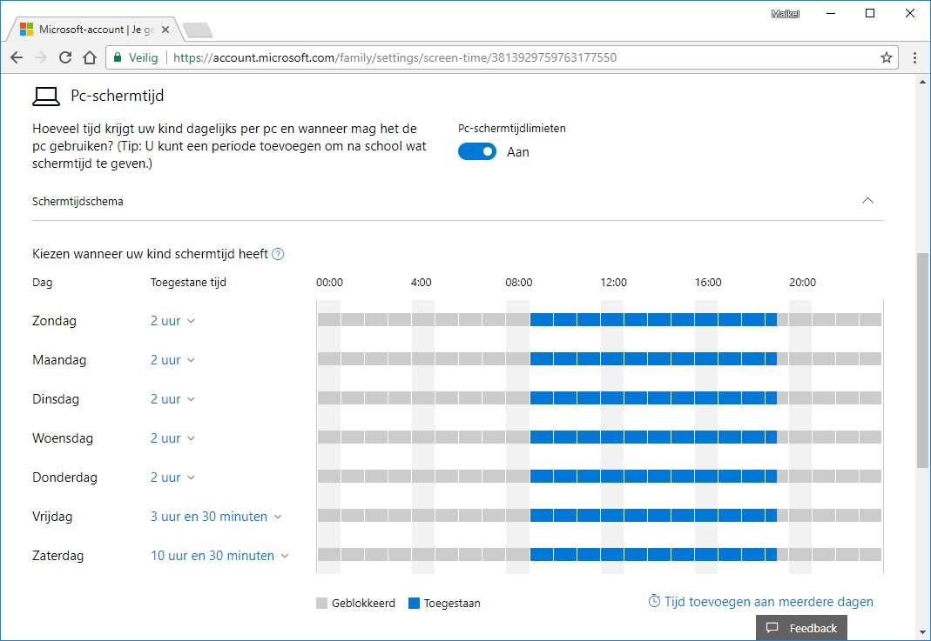Click Zaterdag's blue allowed time bar
The width and height of the screenshot is (931, 641).
click(x=653, y=554)
